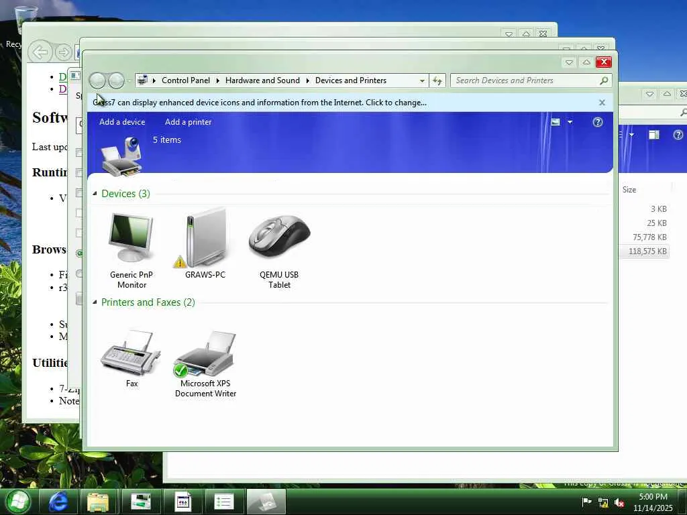Open the file Explorer folder taskbar icon
Screen dimensions: 687x515
98,502
